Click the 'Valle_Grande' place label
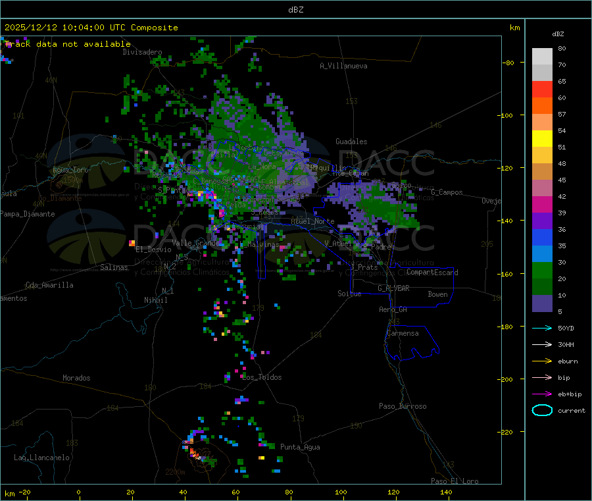This screenshot has height=501, width=592. pyautogui.click(x=195, y=242)
